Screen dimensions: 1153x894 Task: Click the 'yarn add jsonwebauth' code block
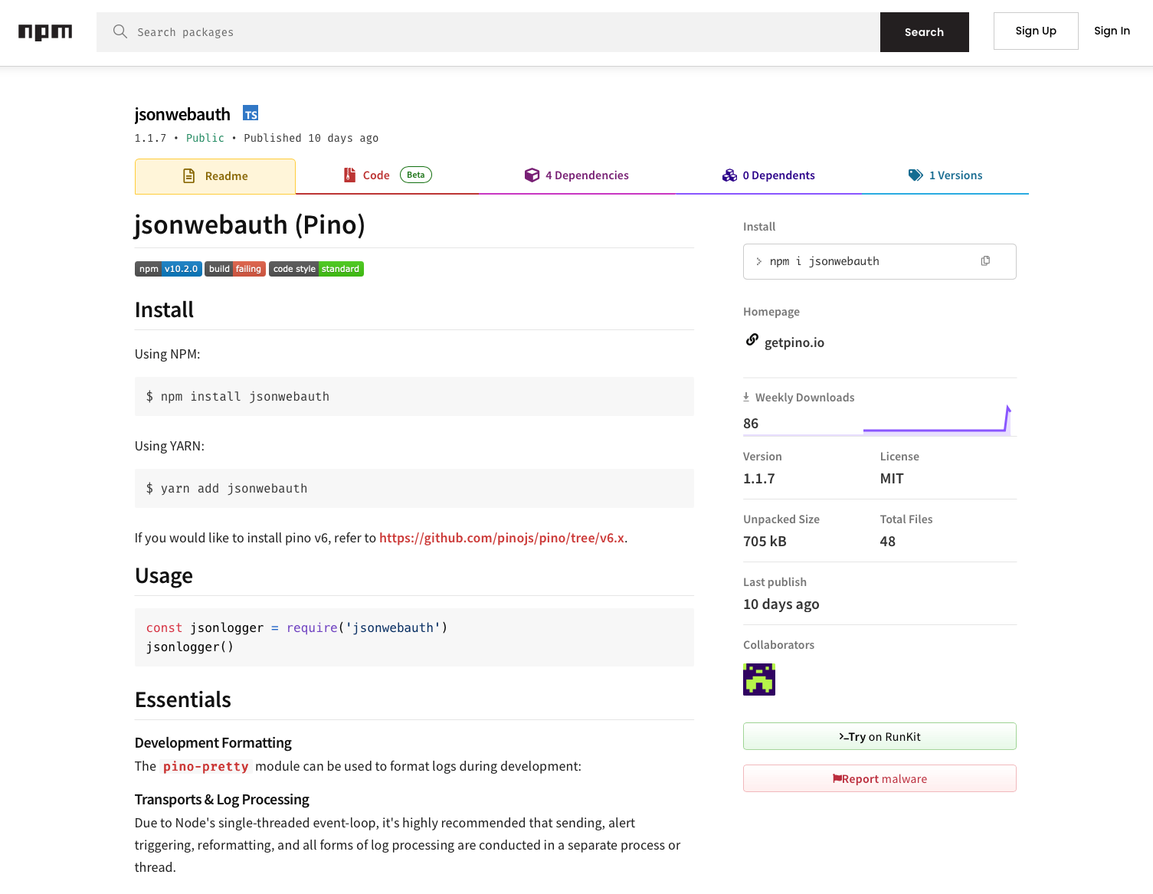click(414, 489)
